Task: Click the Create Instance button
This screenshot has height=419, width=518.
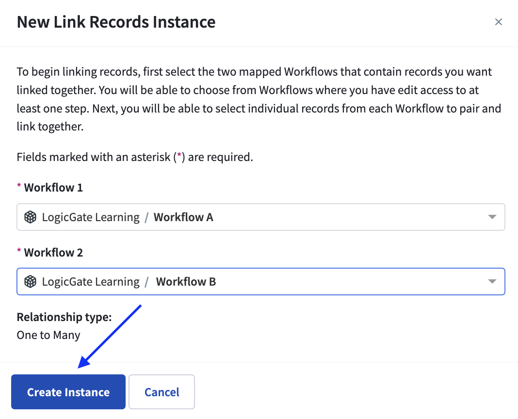Action: pos(68,392)
